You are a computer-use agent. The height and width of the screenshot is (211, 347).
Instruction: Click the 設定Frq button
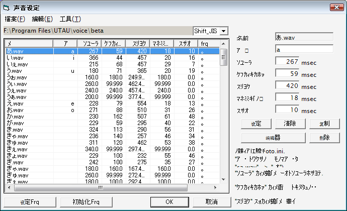coord(30,202)
